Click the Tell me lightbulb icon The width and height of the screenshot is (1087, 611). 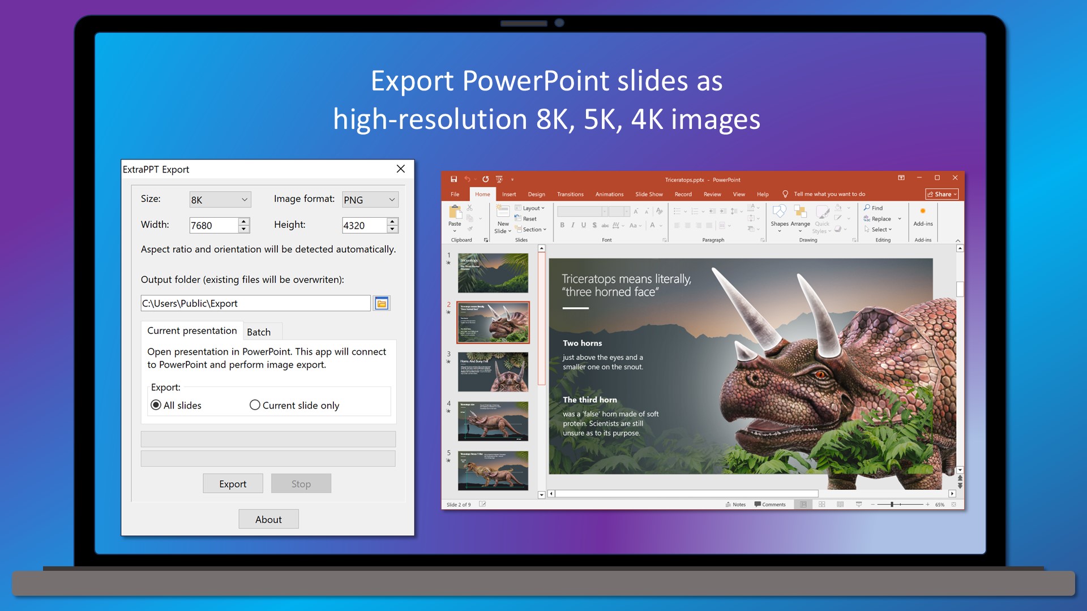click(785, 194)
